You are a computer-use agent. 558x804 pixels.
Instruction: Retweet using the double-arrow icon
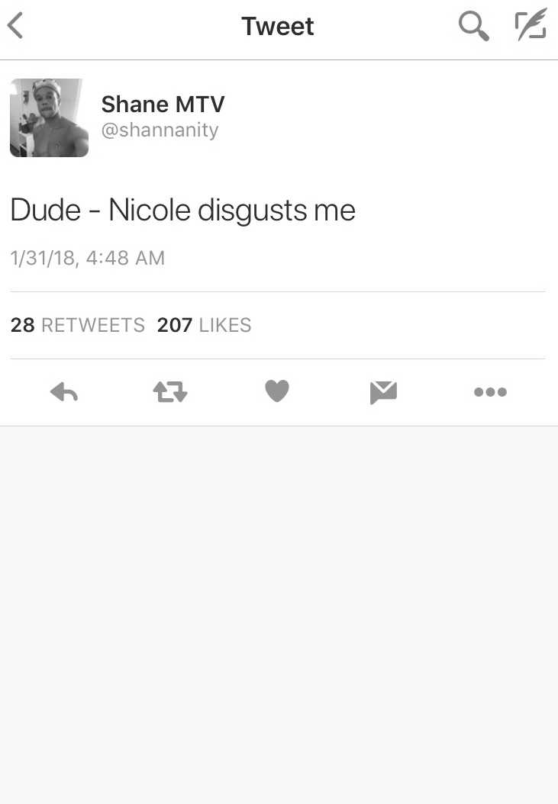(170, 392)
